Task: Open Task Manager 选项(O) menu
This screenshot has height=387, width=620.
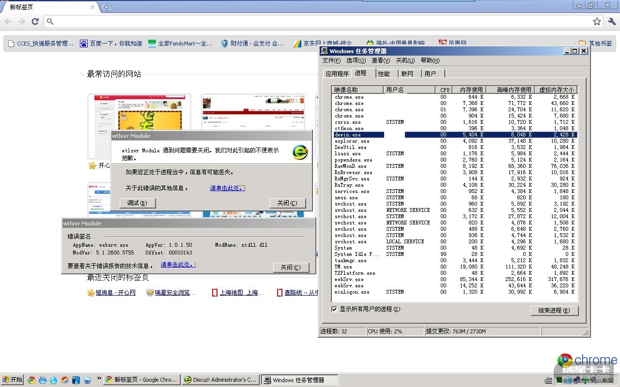Action: 356,60
